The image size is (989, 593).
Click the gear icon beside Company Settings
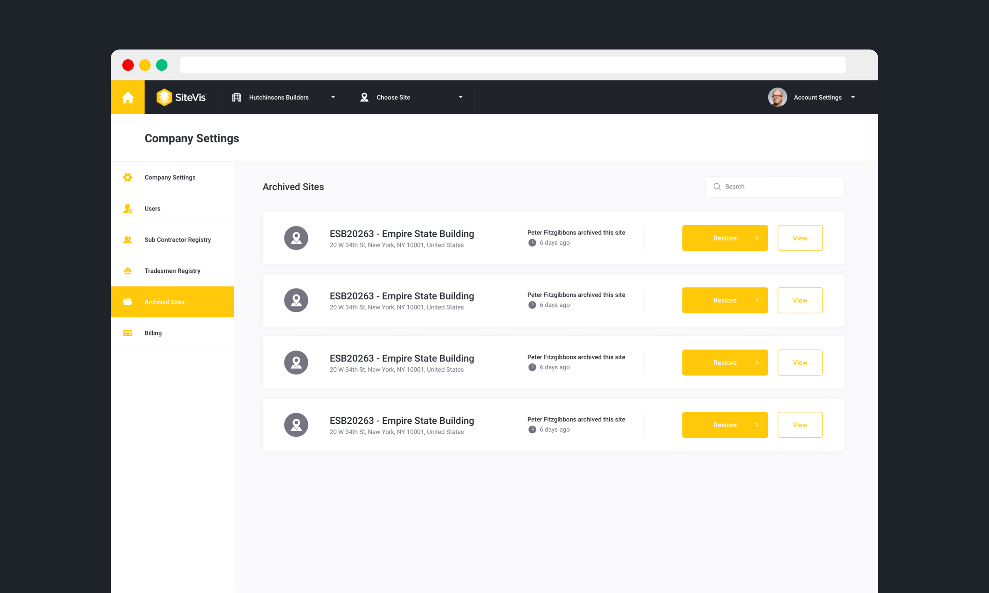pyautogui.click(x=127, y=178)
